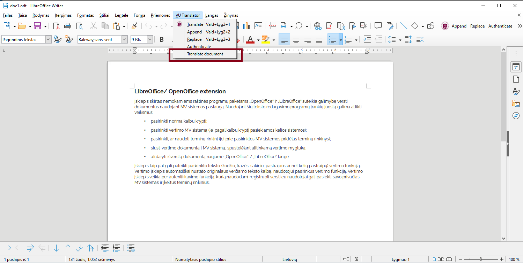
Task: Toggle Center paragraph alignment
Action: (296, 39)
